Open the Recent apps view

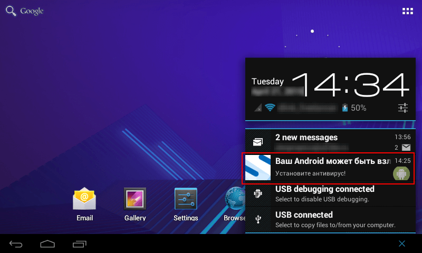pos(80,244)
